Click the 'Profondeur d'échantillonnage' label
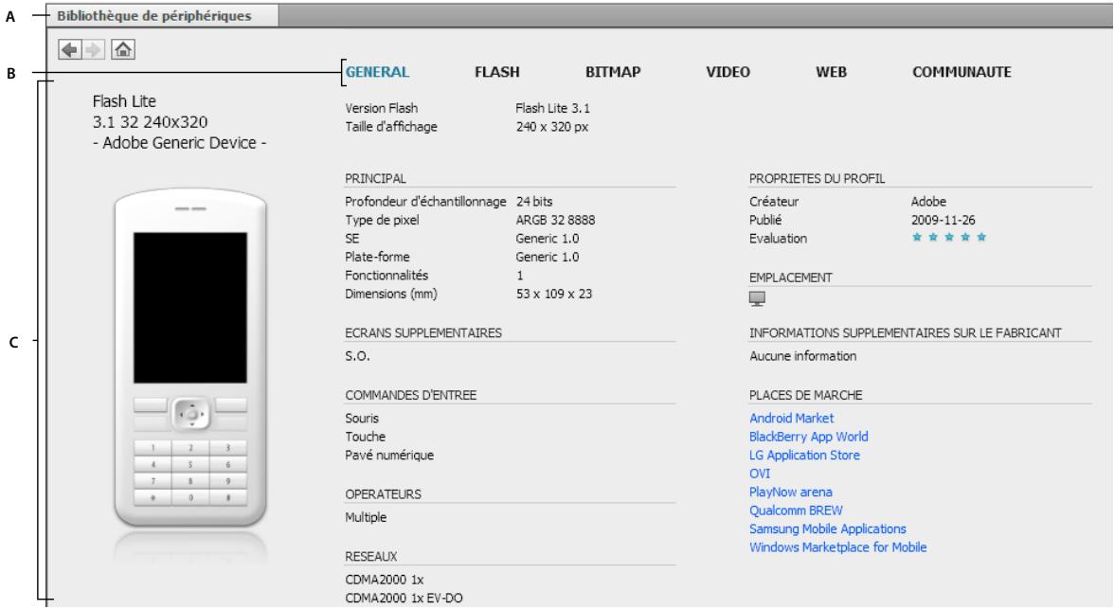The width and height of the screenshot is (1114, 609). point(425,202)
